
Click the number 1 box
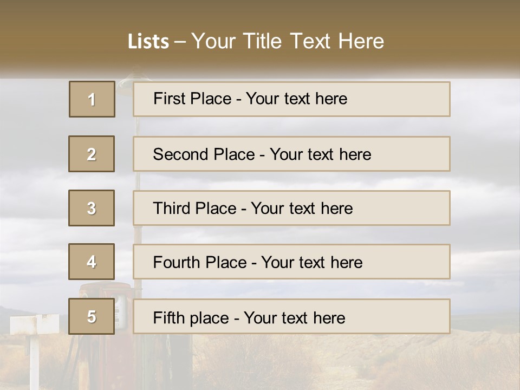pyautogui.click(x=92, y=99)
